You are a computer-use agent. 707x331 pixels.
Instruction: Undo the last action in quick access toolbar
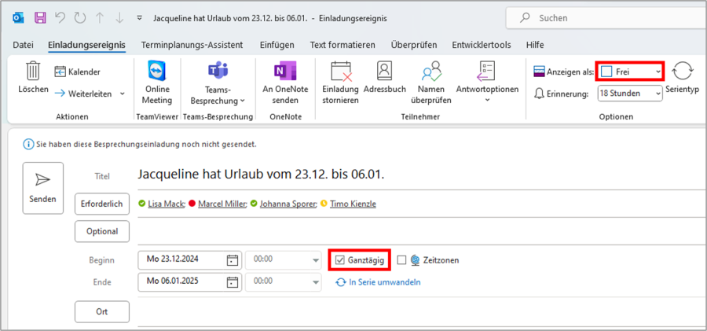click(60, 18)
